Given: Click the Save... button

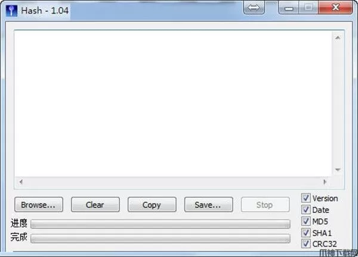Looking at the screenshot, I should click(x=208, y=205).
